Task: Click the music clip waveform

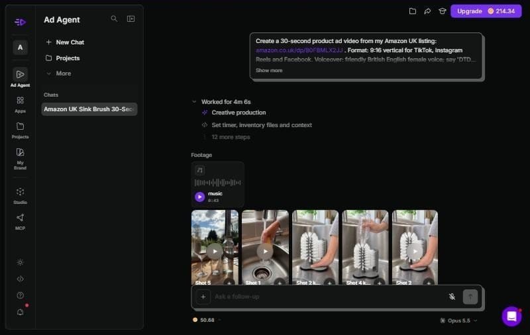Action: pos(218,183)
